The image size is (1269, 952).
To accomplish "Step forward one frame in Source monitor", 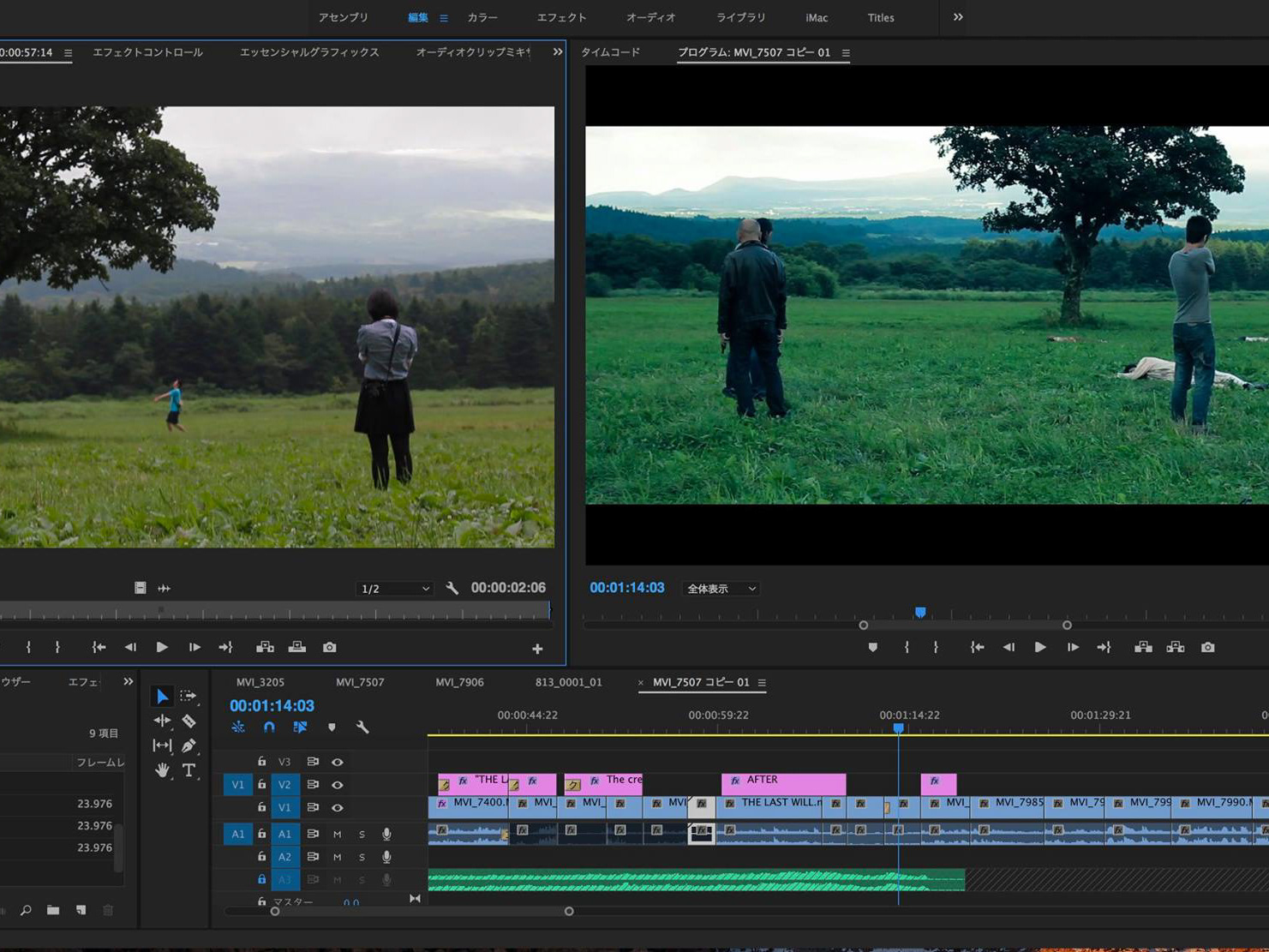I will point(195,647).
